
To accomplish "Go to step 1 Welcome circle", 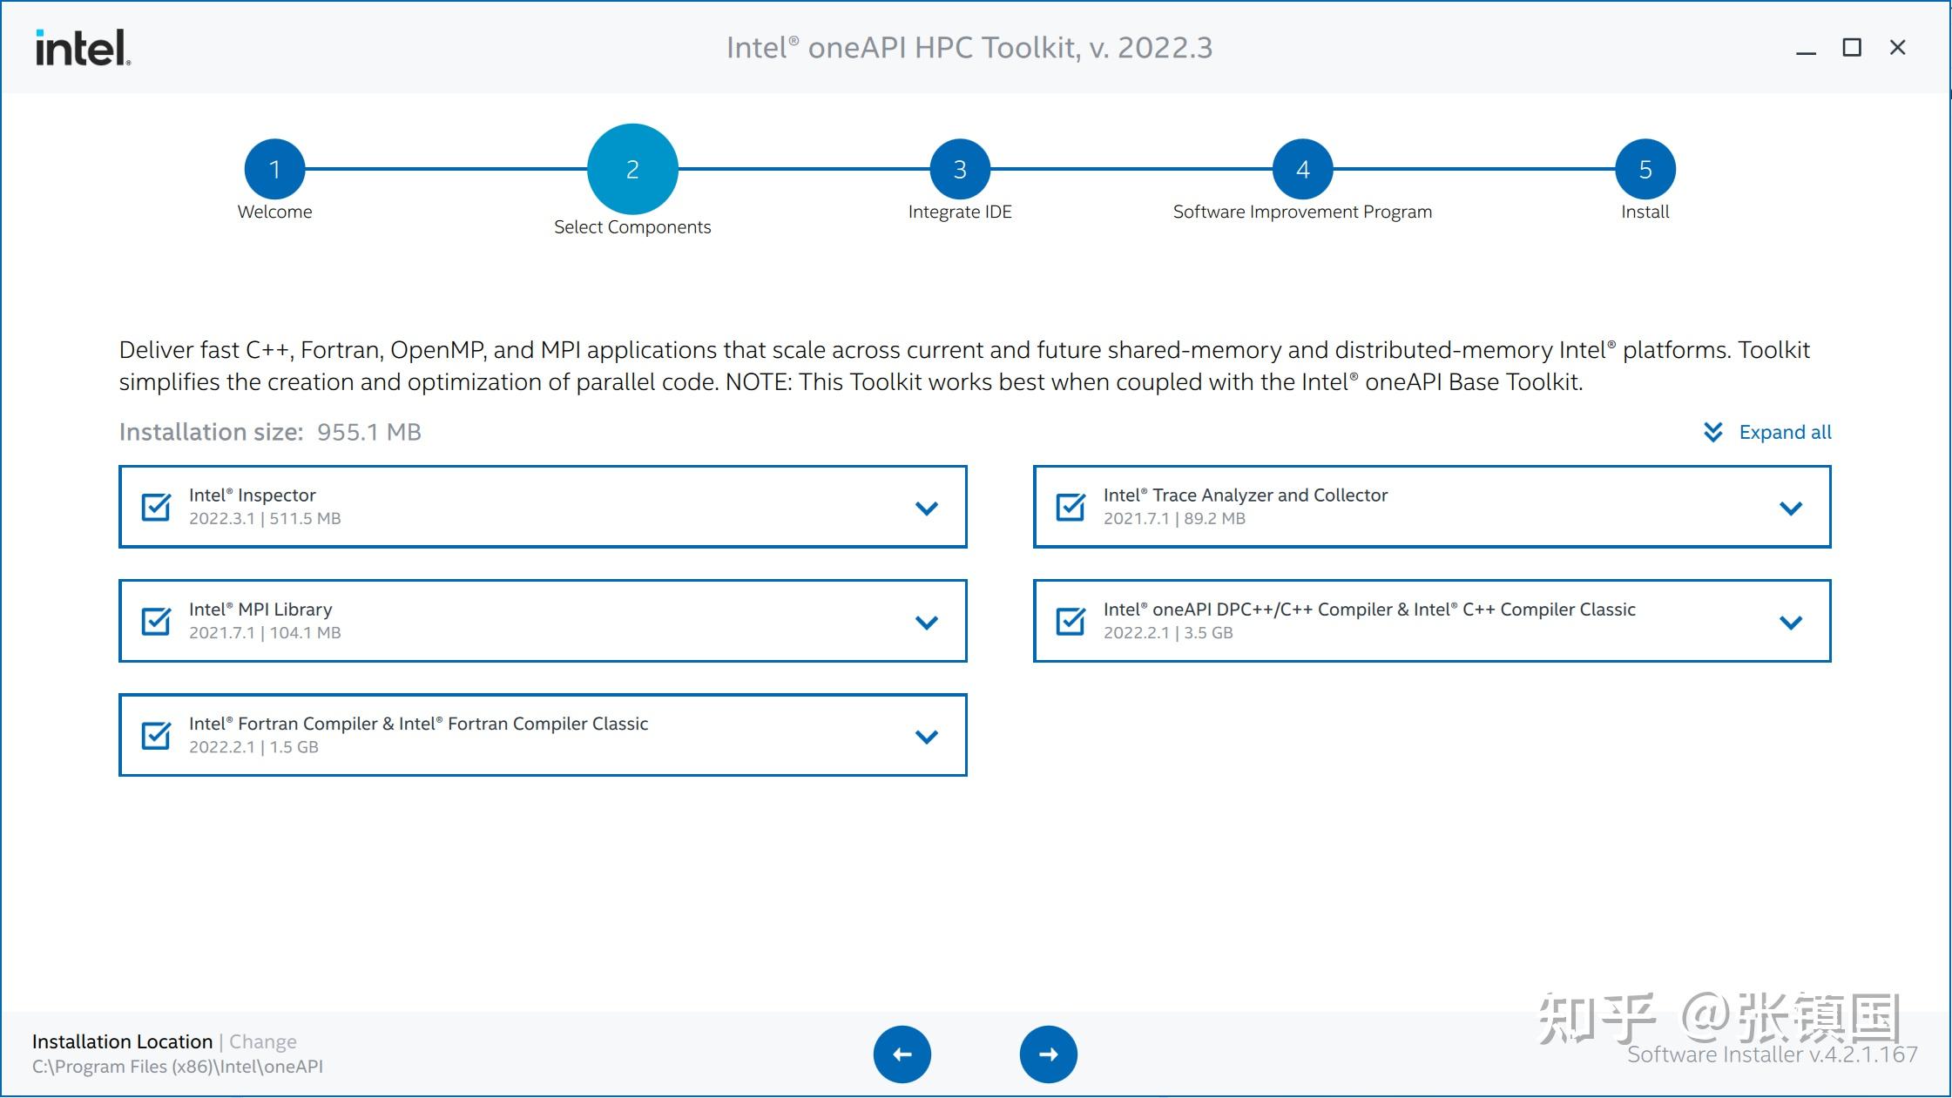I will 274,169.
